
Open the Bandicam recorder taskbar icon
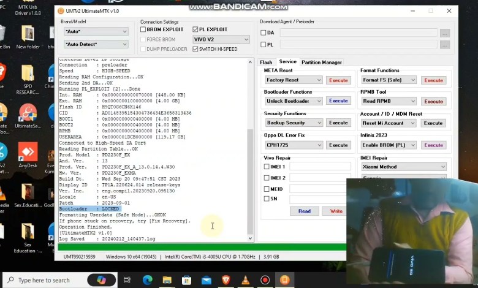coord(265,280)
